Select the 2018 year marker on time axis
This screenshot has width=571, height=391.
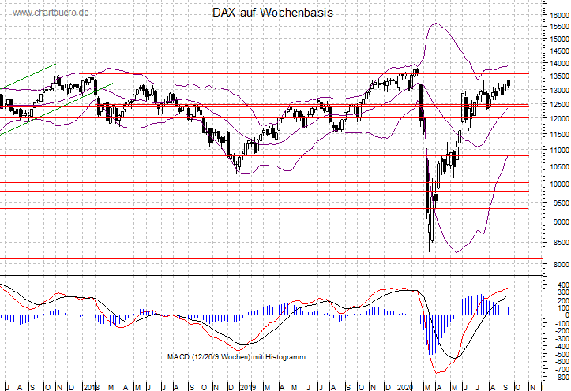pyautogui.click(x=92, y=387)
